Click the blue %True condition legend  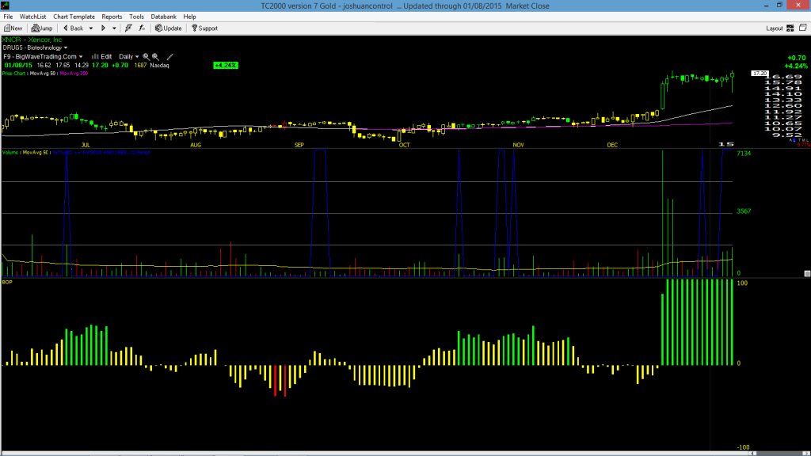pos(101,153)
